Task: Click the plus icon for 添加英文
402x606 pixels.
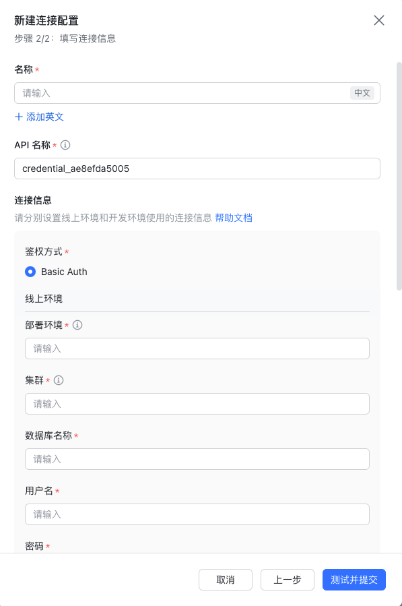Action: point(19,117)
